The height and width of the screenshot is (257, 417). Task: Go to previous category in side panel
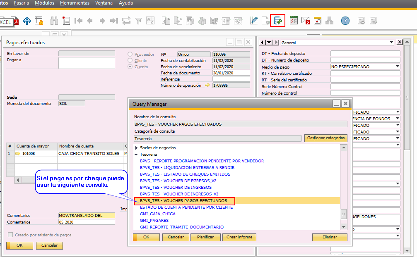[x=263, y=43]
